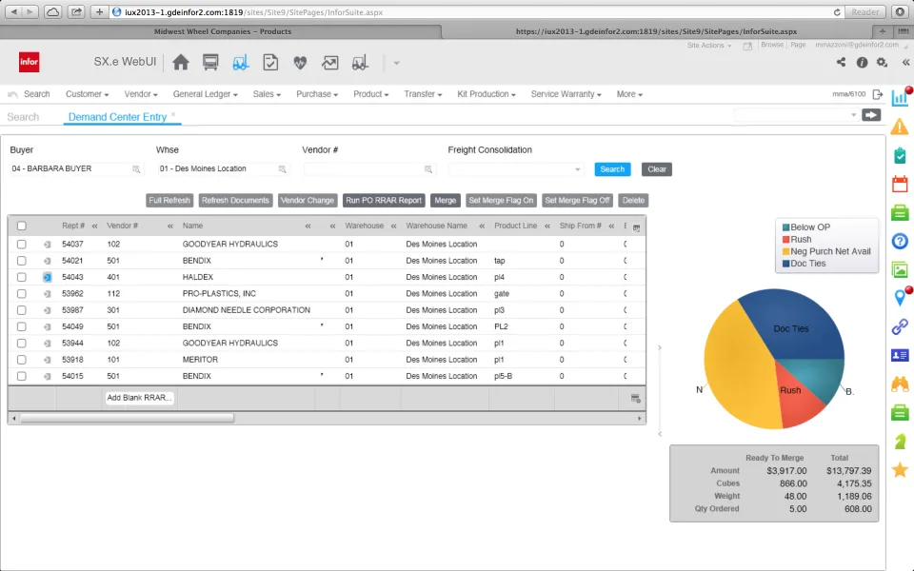This screenshot has width=914, height=571.
Task: Check the PRO-PLASTICS, INC row checkbox
Action: 22,294
